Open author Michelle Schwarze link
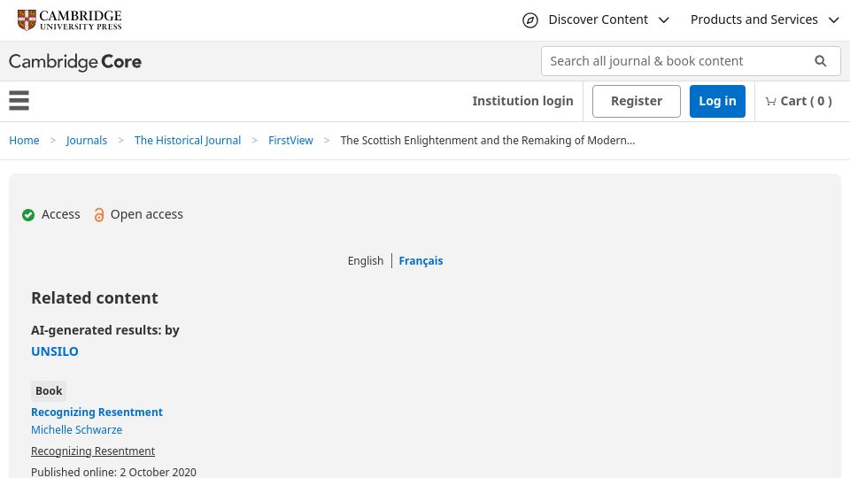 (x=76, y=430)
